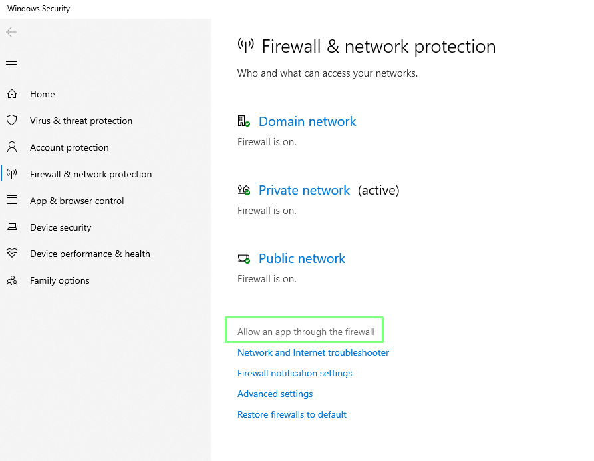The width and height of the screenshot is (594, 461).
Task: Open the Home menu entry
Action: click(42, 94)
